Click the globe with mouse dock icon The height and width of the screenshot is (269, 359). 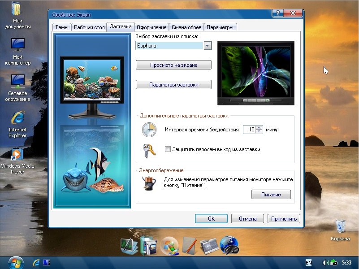229,245
